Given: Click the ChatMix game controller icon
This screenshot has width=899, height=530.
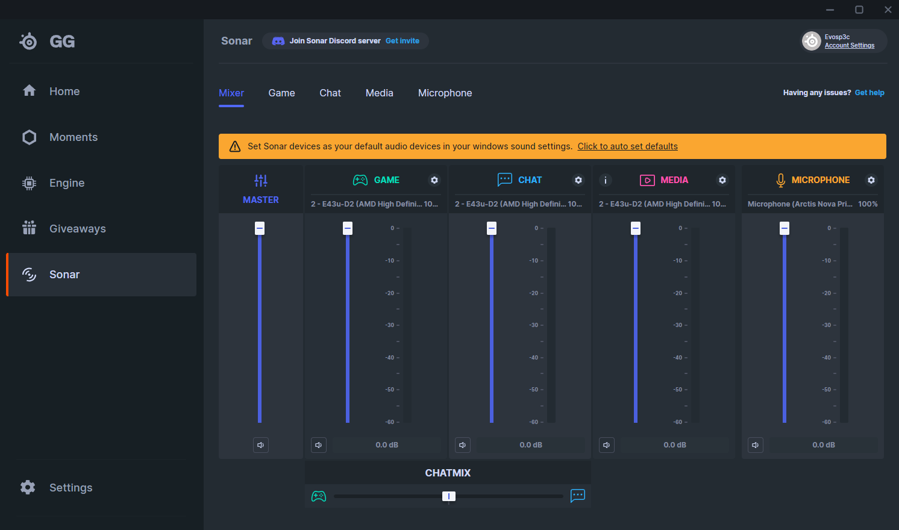Looking at the screenshot, I should (319, 496).
